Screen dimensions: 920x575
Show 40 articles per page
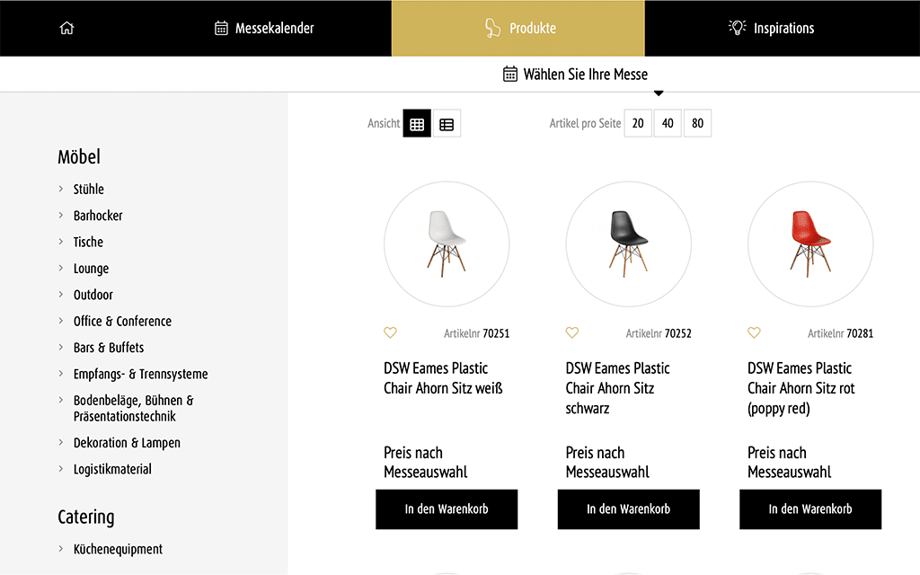(668, 124)
